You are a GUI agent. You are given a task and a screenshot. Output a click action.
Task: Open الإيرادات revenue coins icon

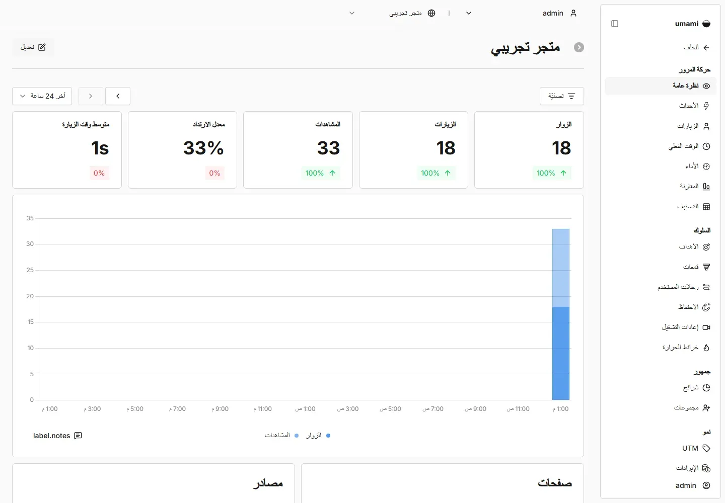[x=706, y=468]
